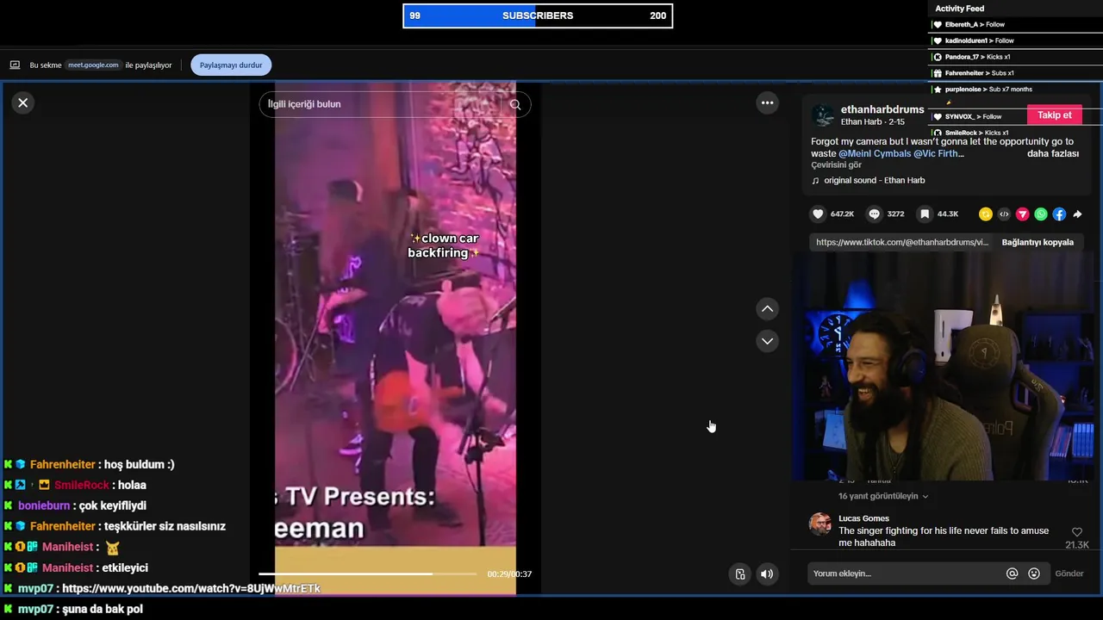This screenshot has height=620, width=1103.
Task: Click Lucas Gomes commenter name
Action: coord(863,518)
